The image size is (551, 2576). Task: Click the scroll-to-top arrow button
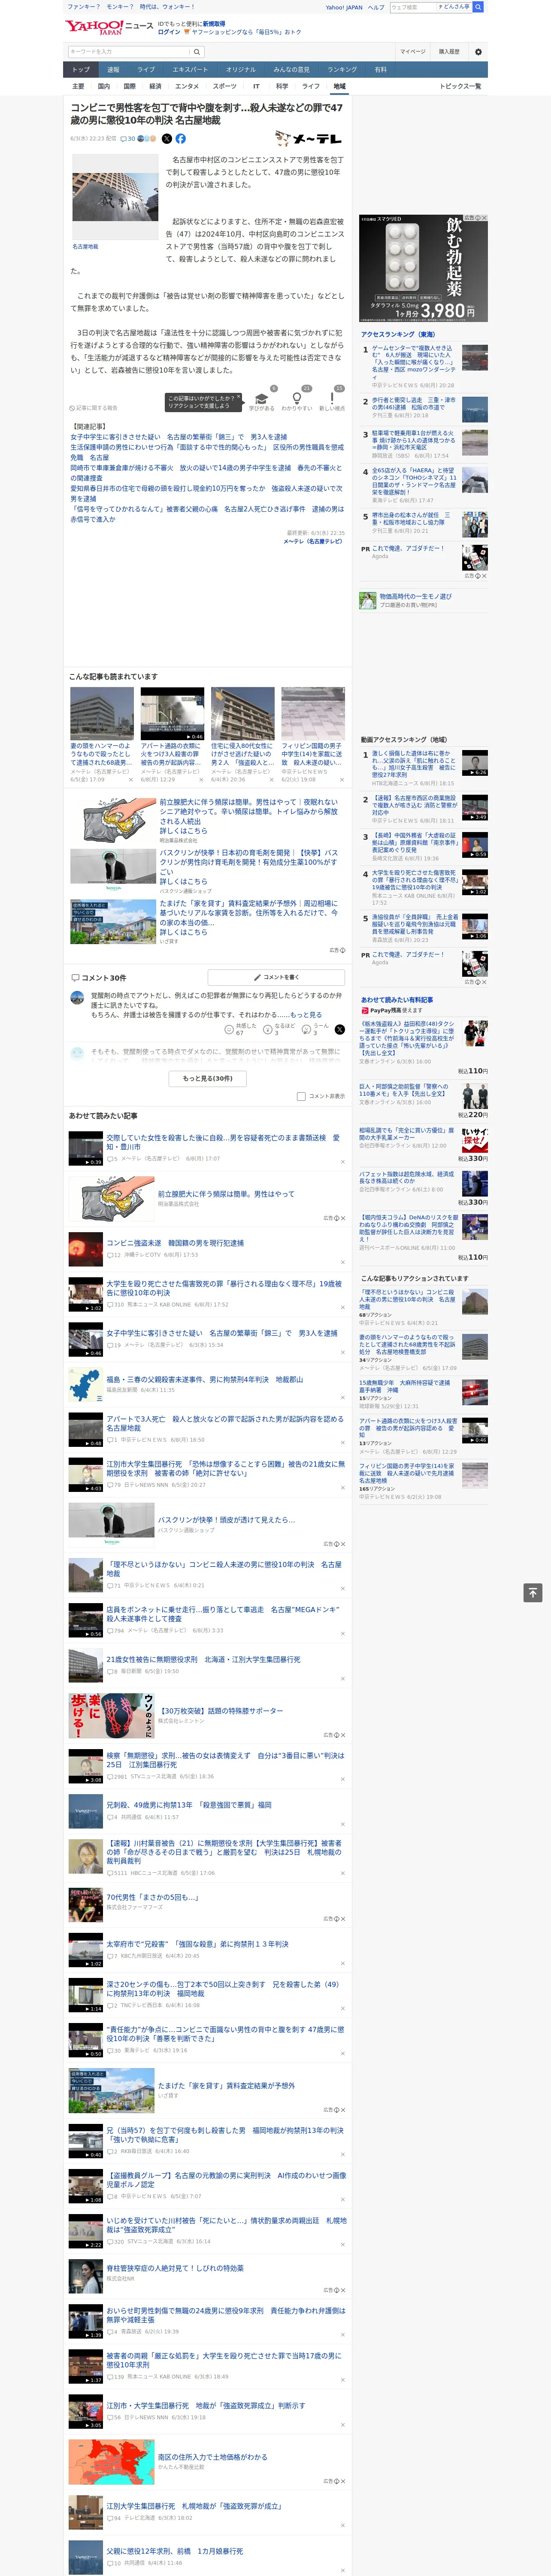pos(533,1592)
